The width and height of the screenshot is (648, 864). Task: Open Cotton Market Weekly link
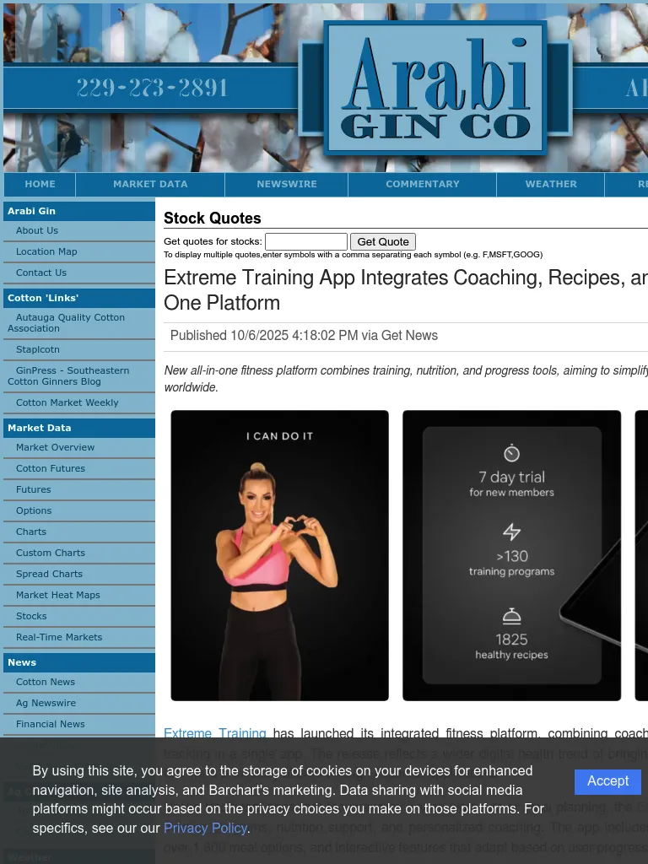[67, 402]
